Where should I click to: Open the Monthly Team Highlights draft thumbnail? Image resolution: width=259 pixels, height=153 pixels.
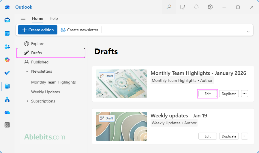pos(121,84)
